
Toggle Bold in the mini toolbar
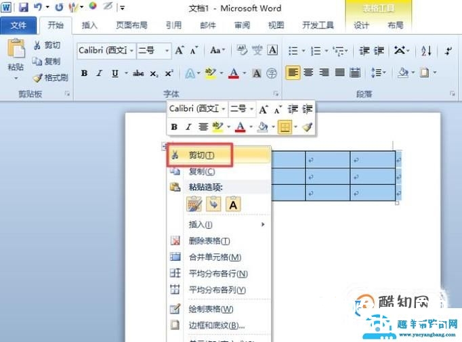(174, 127)
